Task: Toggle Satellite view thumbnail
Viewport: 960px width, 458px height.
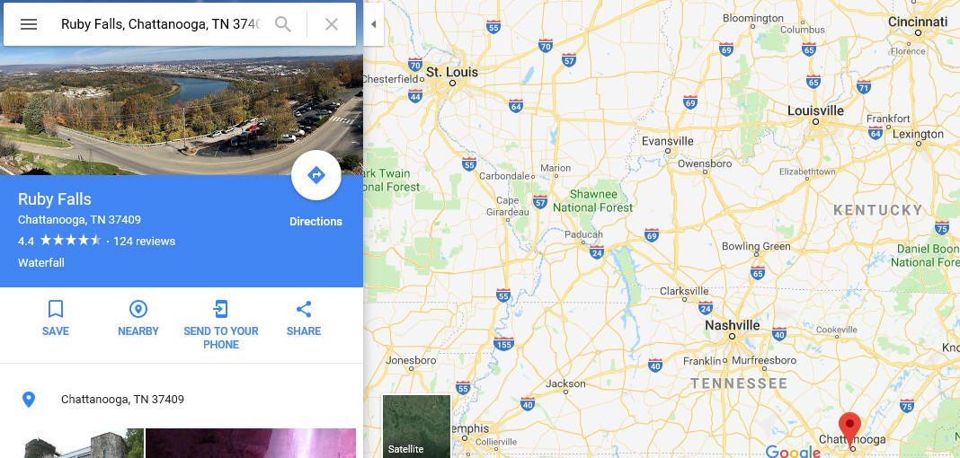Action: tap(416, 427)
